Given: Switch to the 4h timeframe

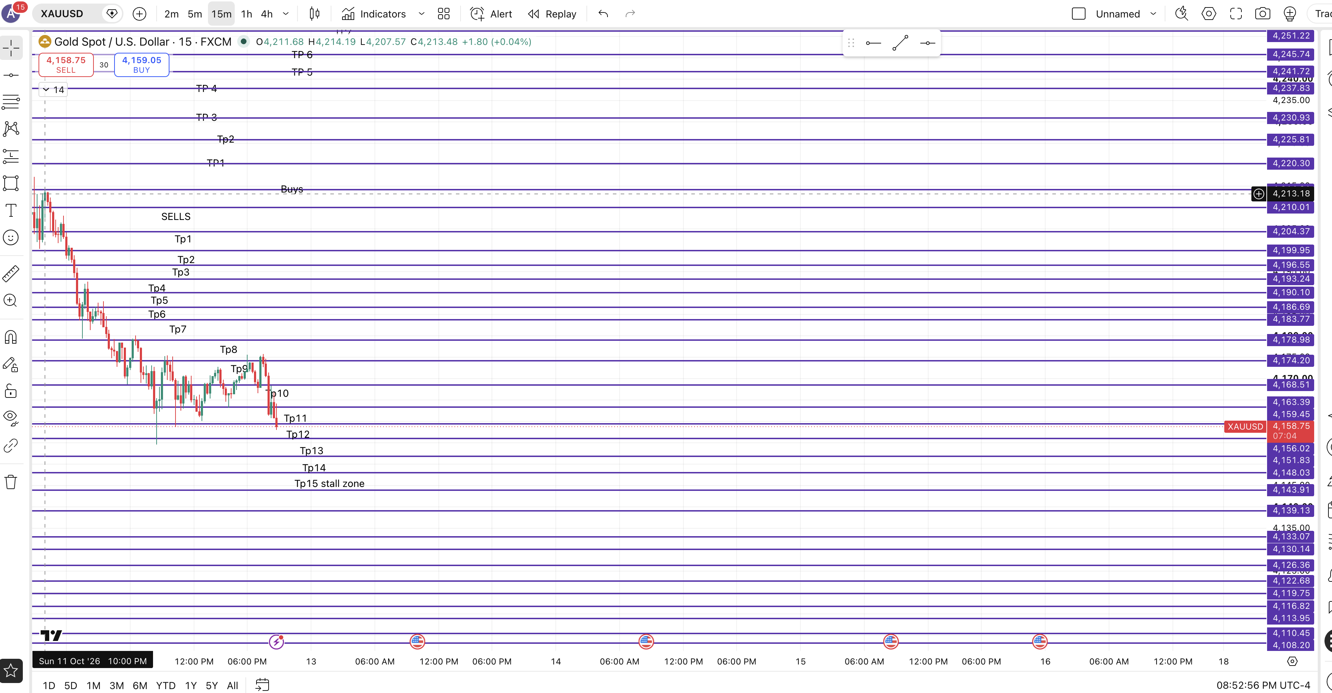Looking at the screenshot, I should click(267, 14).
